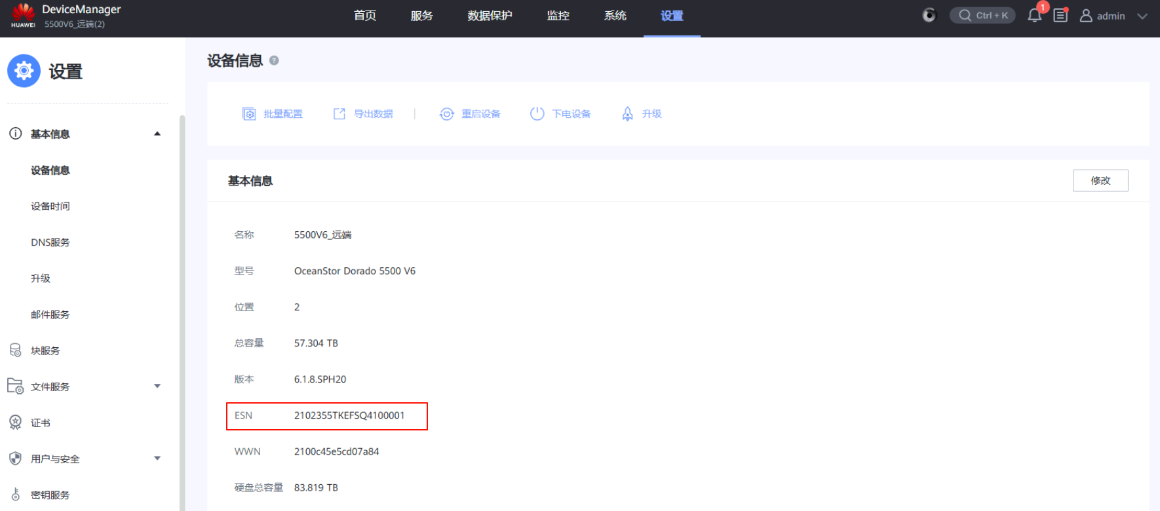This screenshot has height=511, width=1160.
Task: Expand the 用户与安全 sidebar section
Action: coord(157,459)
